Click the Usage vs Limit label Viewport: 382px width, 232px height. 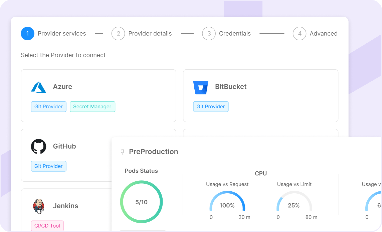[294, 184]
